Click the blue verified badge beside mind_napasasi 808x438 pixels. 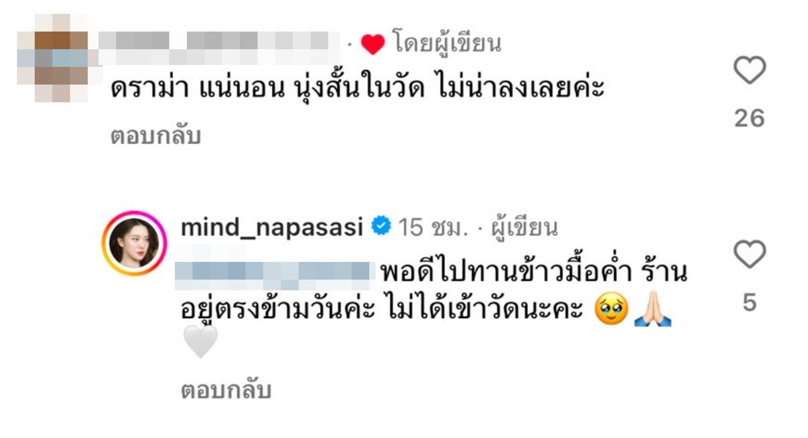click(x=381, y=227)
